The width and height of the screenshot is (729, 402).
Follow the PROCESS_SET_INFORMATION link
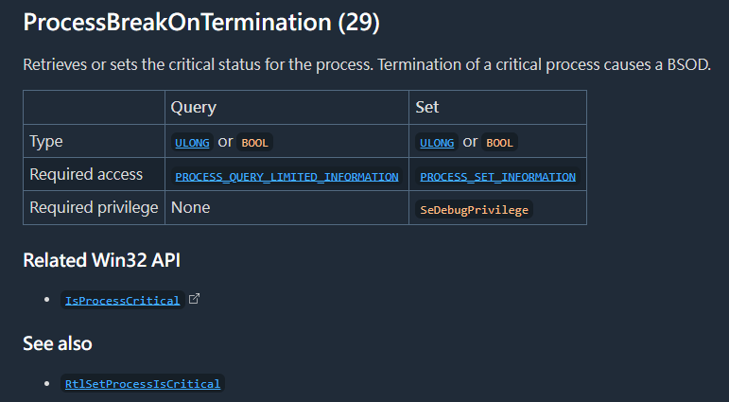(x=497, y=177)
